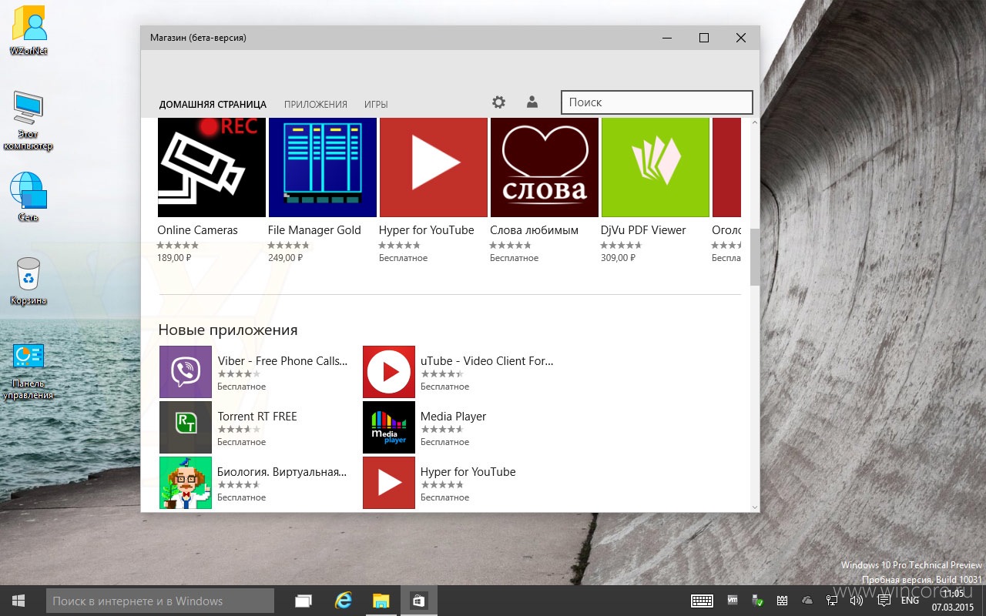Select Этот компьютер desktop icon
This screenshot has height=616, width=986.
[29, 121]
